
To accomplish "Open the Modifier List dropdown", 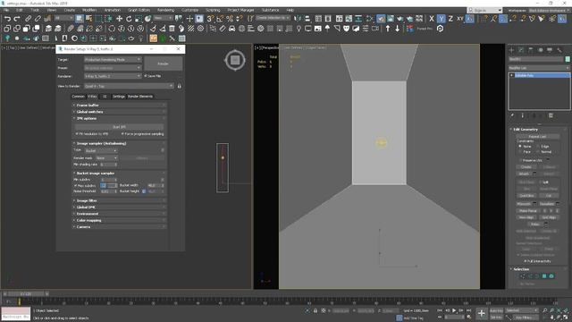I will (539, 68).
